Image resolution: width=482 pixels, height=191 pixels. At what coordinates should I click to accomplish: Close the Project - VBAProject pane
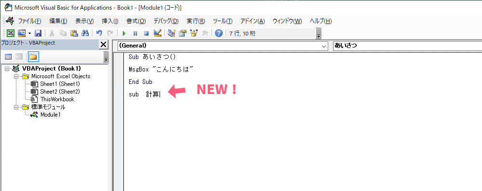[103, 44]
